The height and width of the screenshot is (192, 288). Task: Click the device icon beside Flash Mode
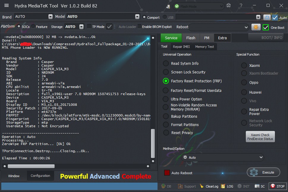click(x=168, y=7)
